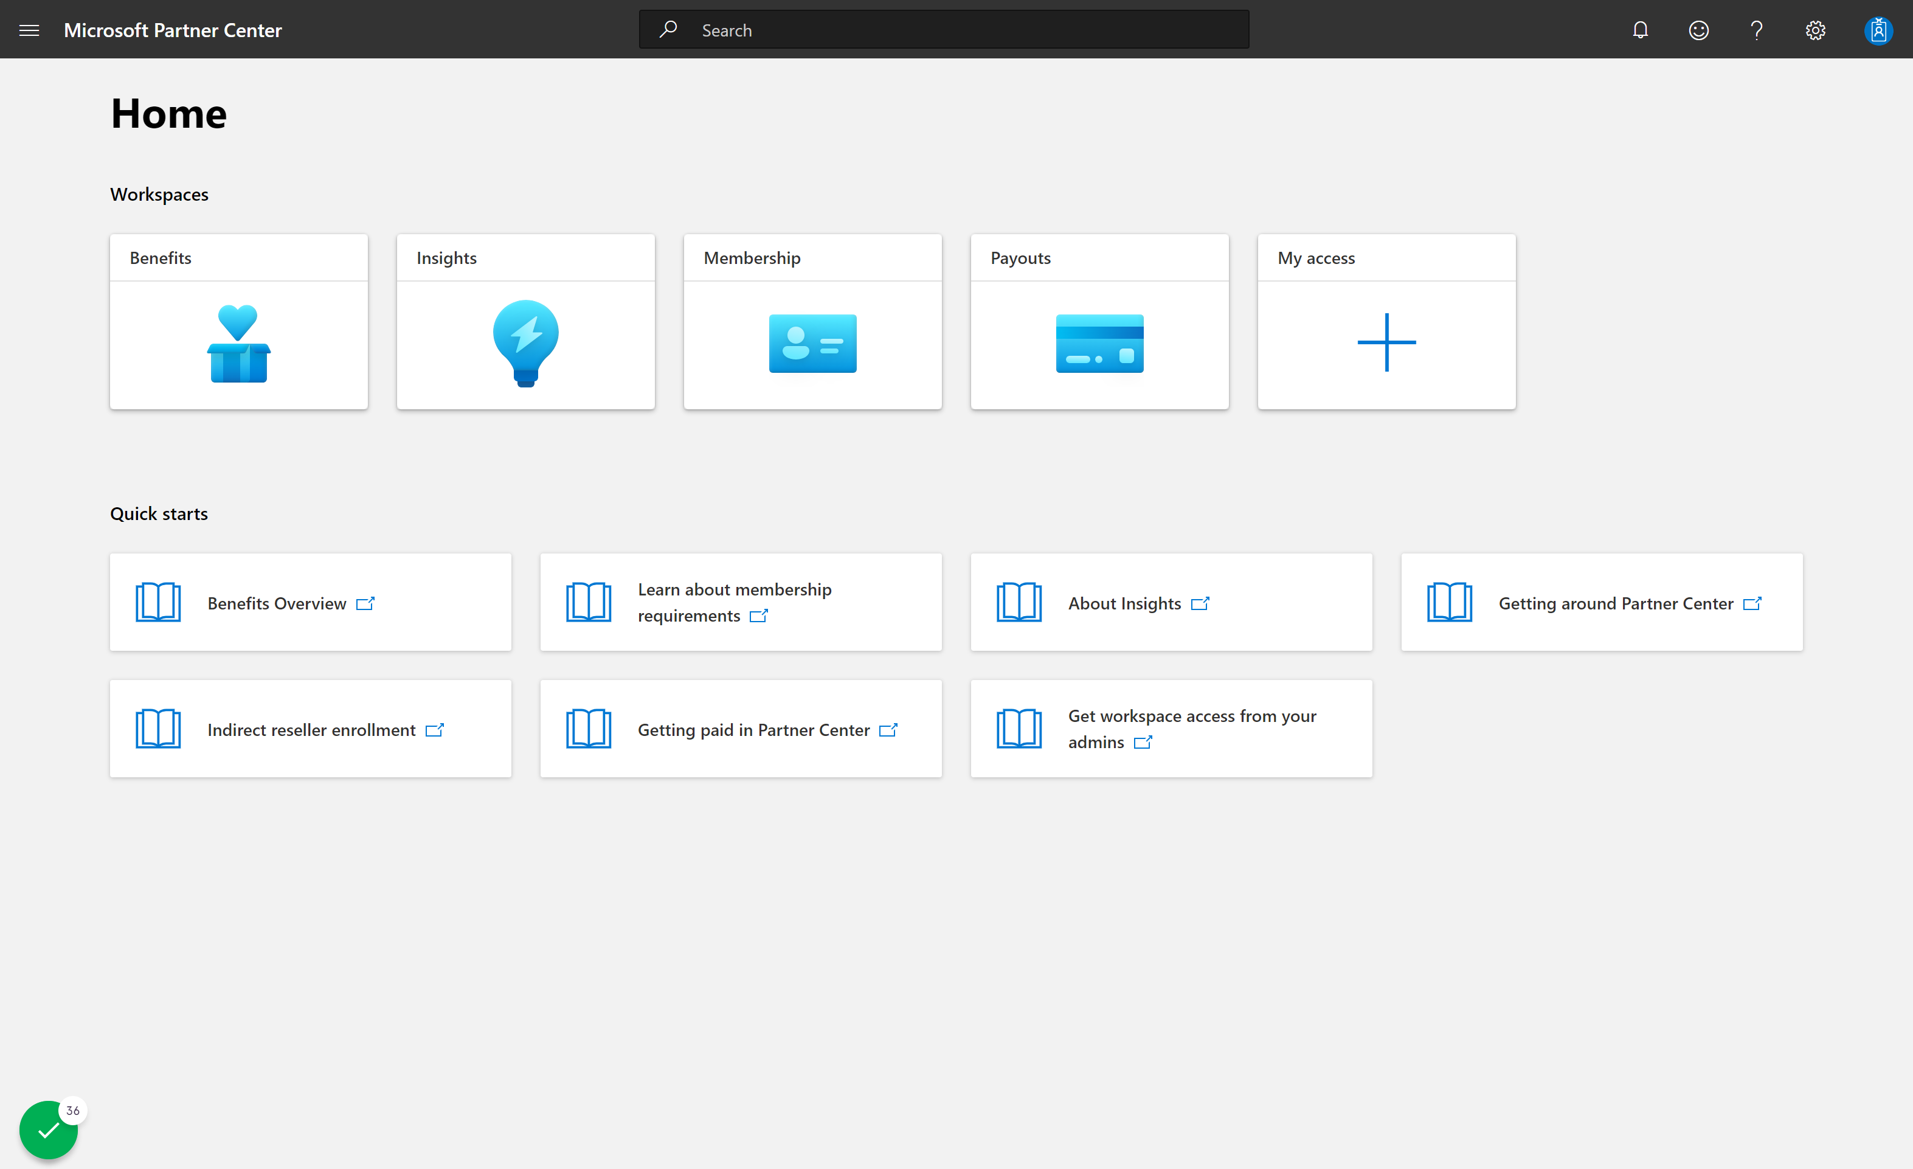1913x1169 pixels.
Task: Click the Microsoft Partner Center title
Action: click(172, 30)
